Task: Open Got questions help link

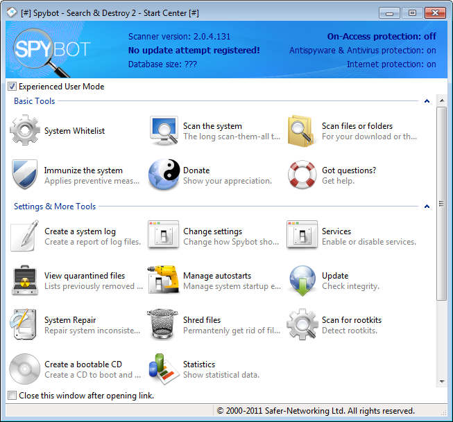Action: pyautogui.click(x=349, y=170)
